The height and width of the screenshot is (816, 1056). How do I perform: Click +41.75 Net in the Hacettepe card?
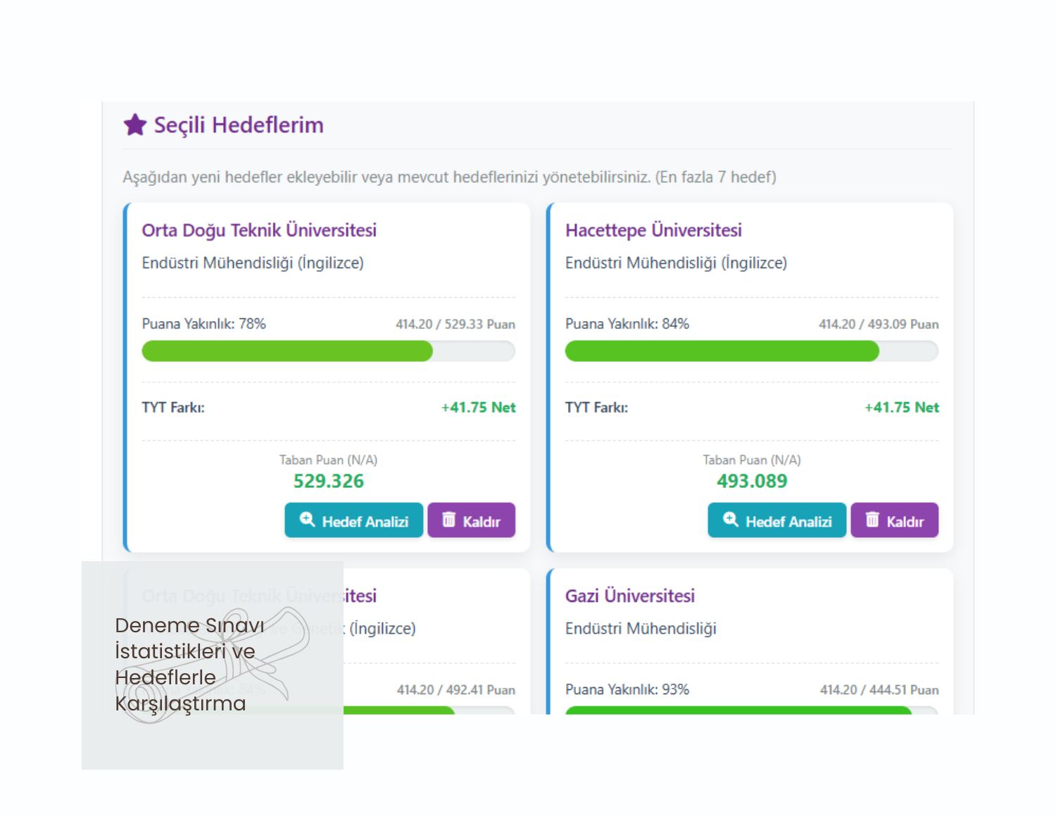(x=901, y=408)
